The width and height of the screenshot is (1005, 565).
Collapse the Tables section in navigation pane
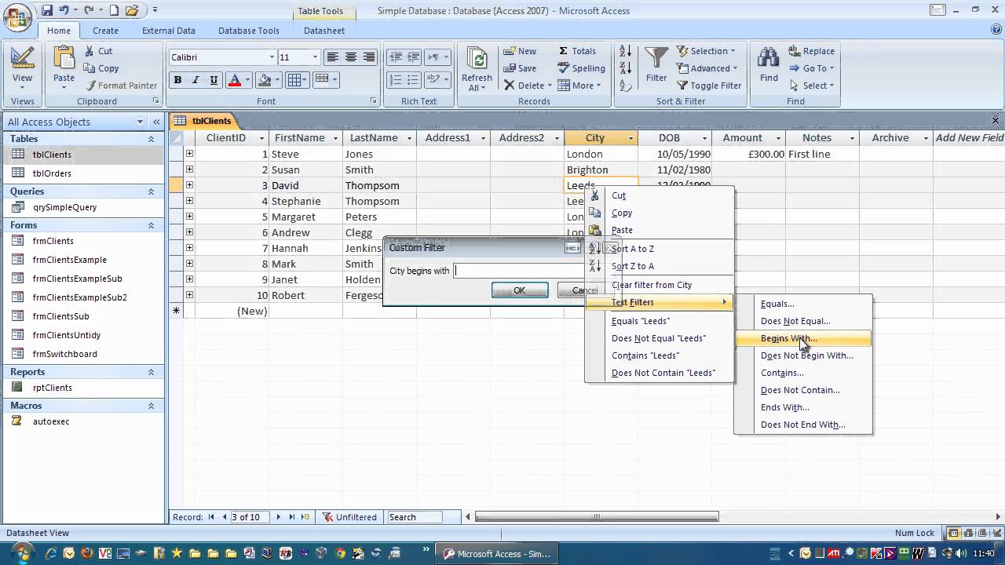151,139
